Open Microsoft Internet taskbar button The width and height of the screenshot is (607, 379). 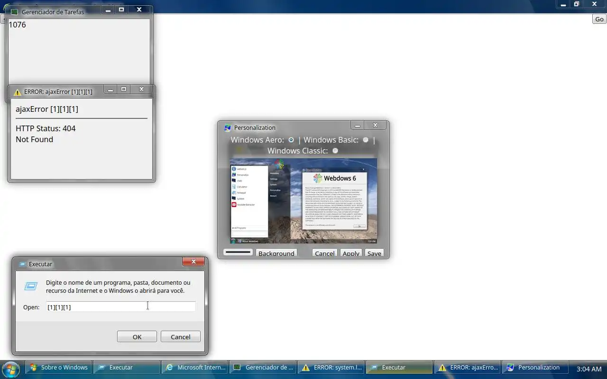195,367
